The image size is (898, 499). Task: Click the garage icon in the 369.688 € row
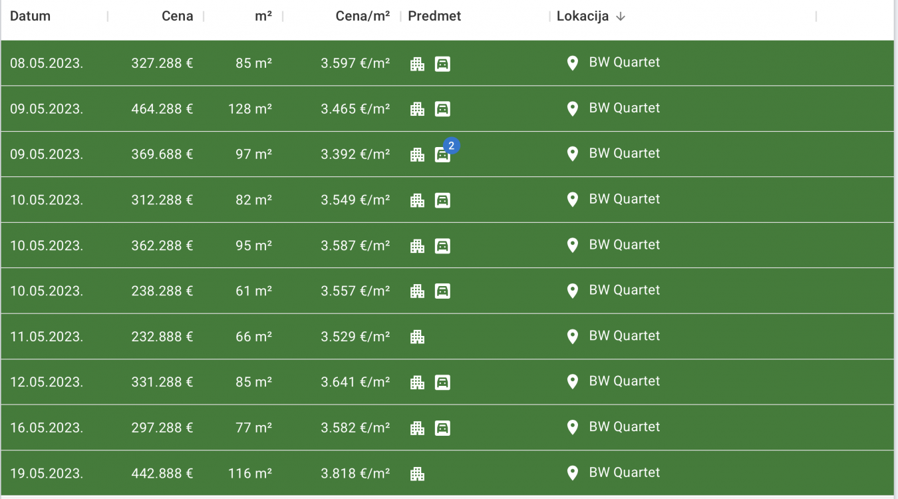(x=442, y=155)
